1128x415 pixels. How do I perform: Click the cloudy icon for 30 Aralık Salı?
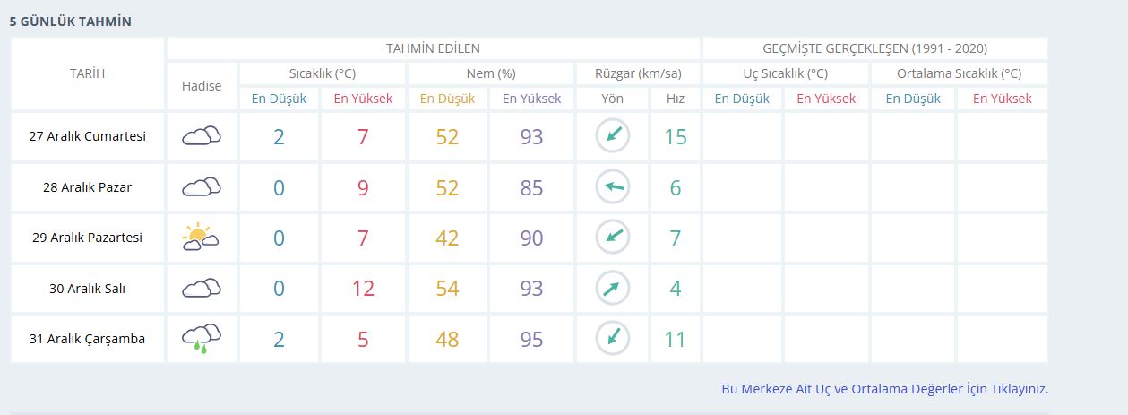pos(202,289)
